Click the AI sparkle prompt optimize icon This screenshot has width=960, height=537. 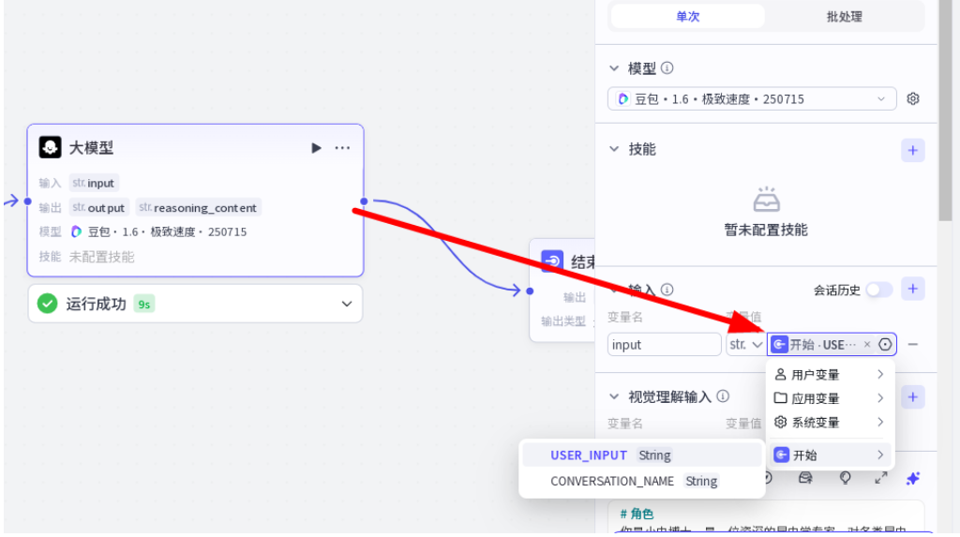912,478
